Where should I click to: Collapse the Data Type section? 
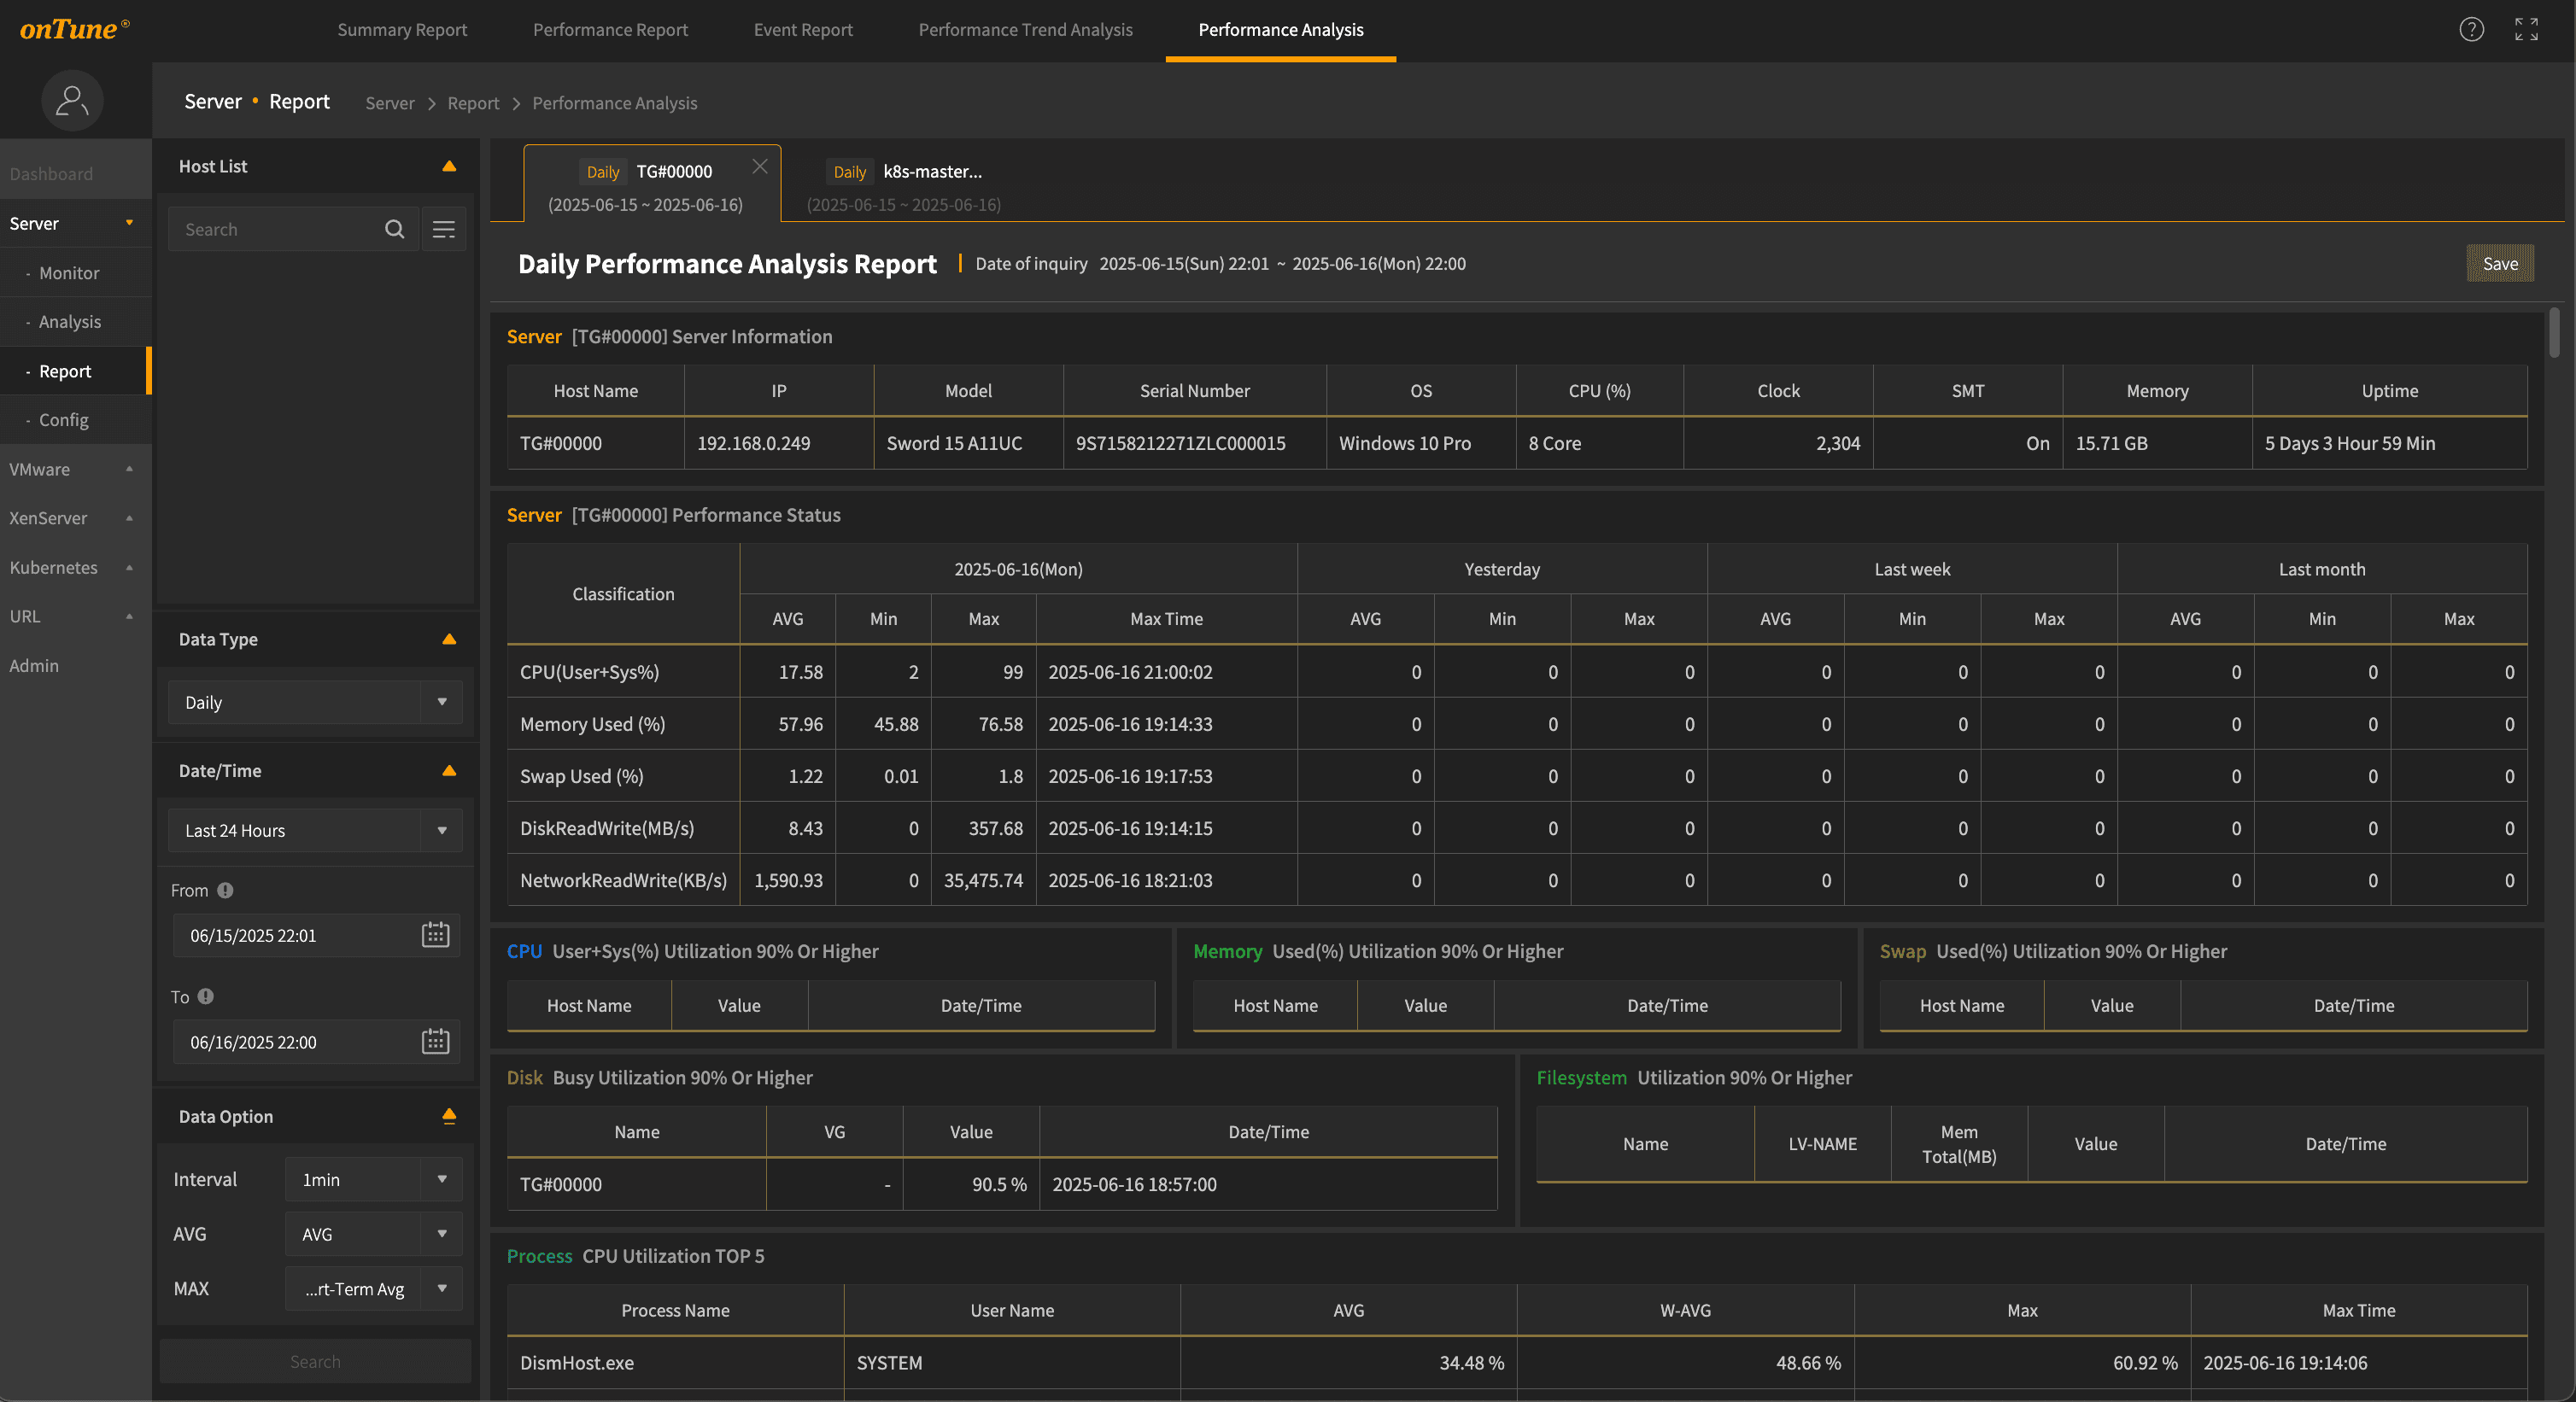tap(449, 639)
